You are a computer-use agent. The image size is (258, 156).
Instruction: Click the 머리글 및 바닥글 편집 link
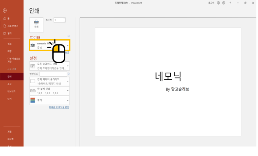pyautogui.click(x=59, y=107)
